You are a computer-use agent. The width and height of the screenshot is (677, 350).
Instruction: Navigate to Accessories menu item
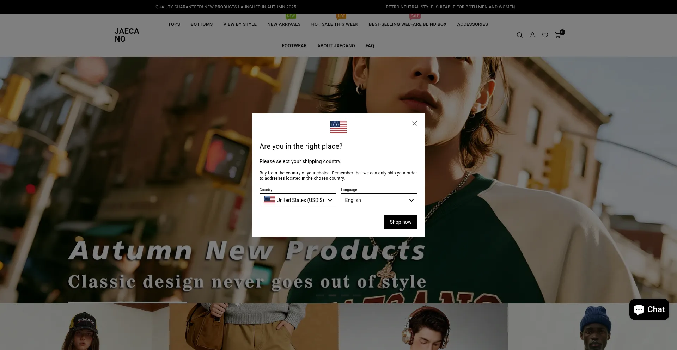point(472,24)
